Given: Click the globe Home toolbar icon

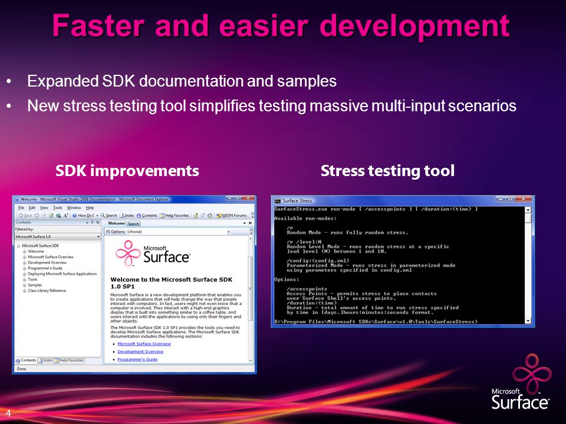Looking at the screenshot, I should tap(58, 216).
